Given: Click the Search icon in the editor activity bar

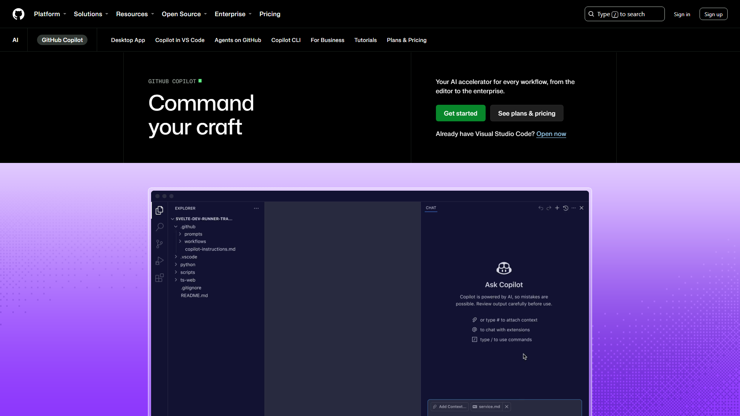Looking at the screenshot, I should coord(159,227).
